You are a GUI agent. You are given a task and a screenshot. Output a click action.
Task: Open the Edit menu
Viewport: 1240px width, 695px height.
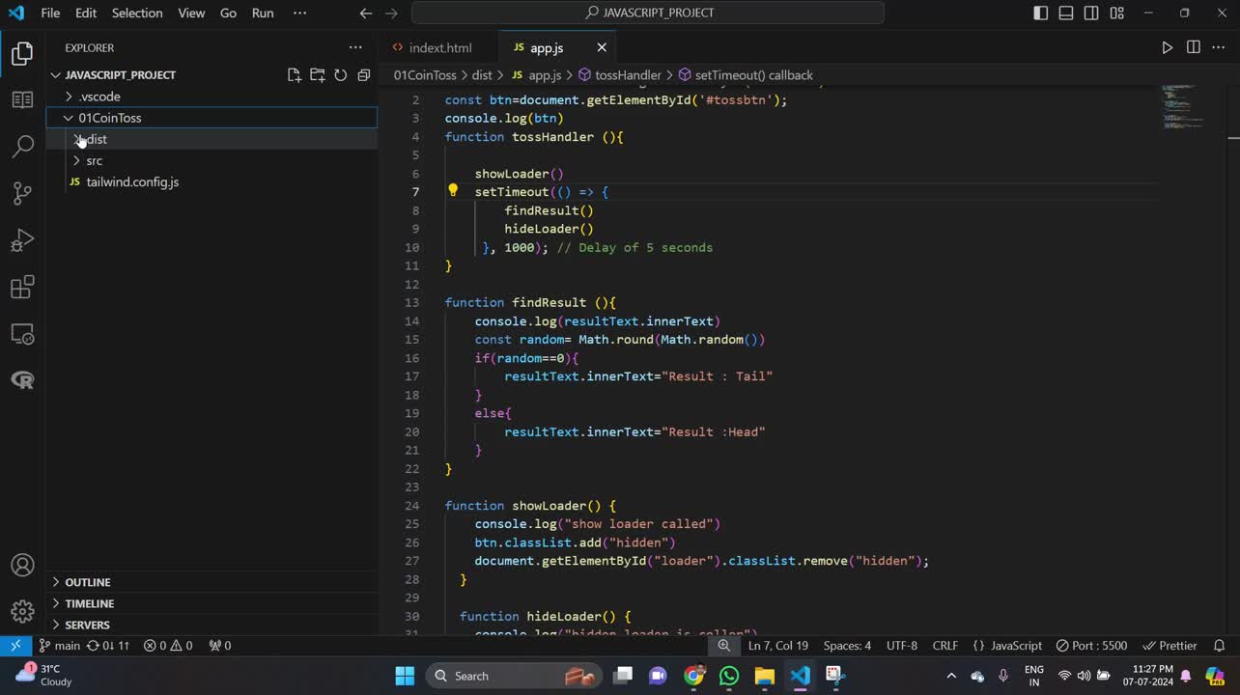pyautogui.click(x=86, y=14)
